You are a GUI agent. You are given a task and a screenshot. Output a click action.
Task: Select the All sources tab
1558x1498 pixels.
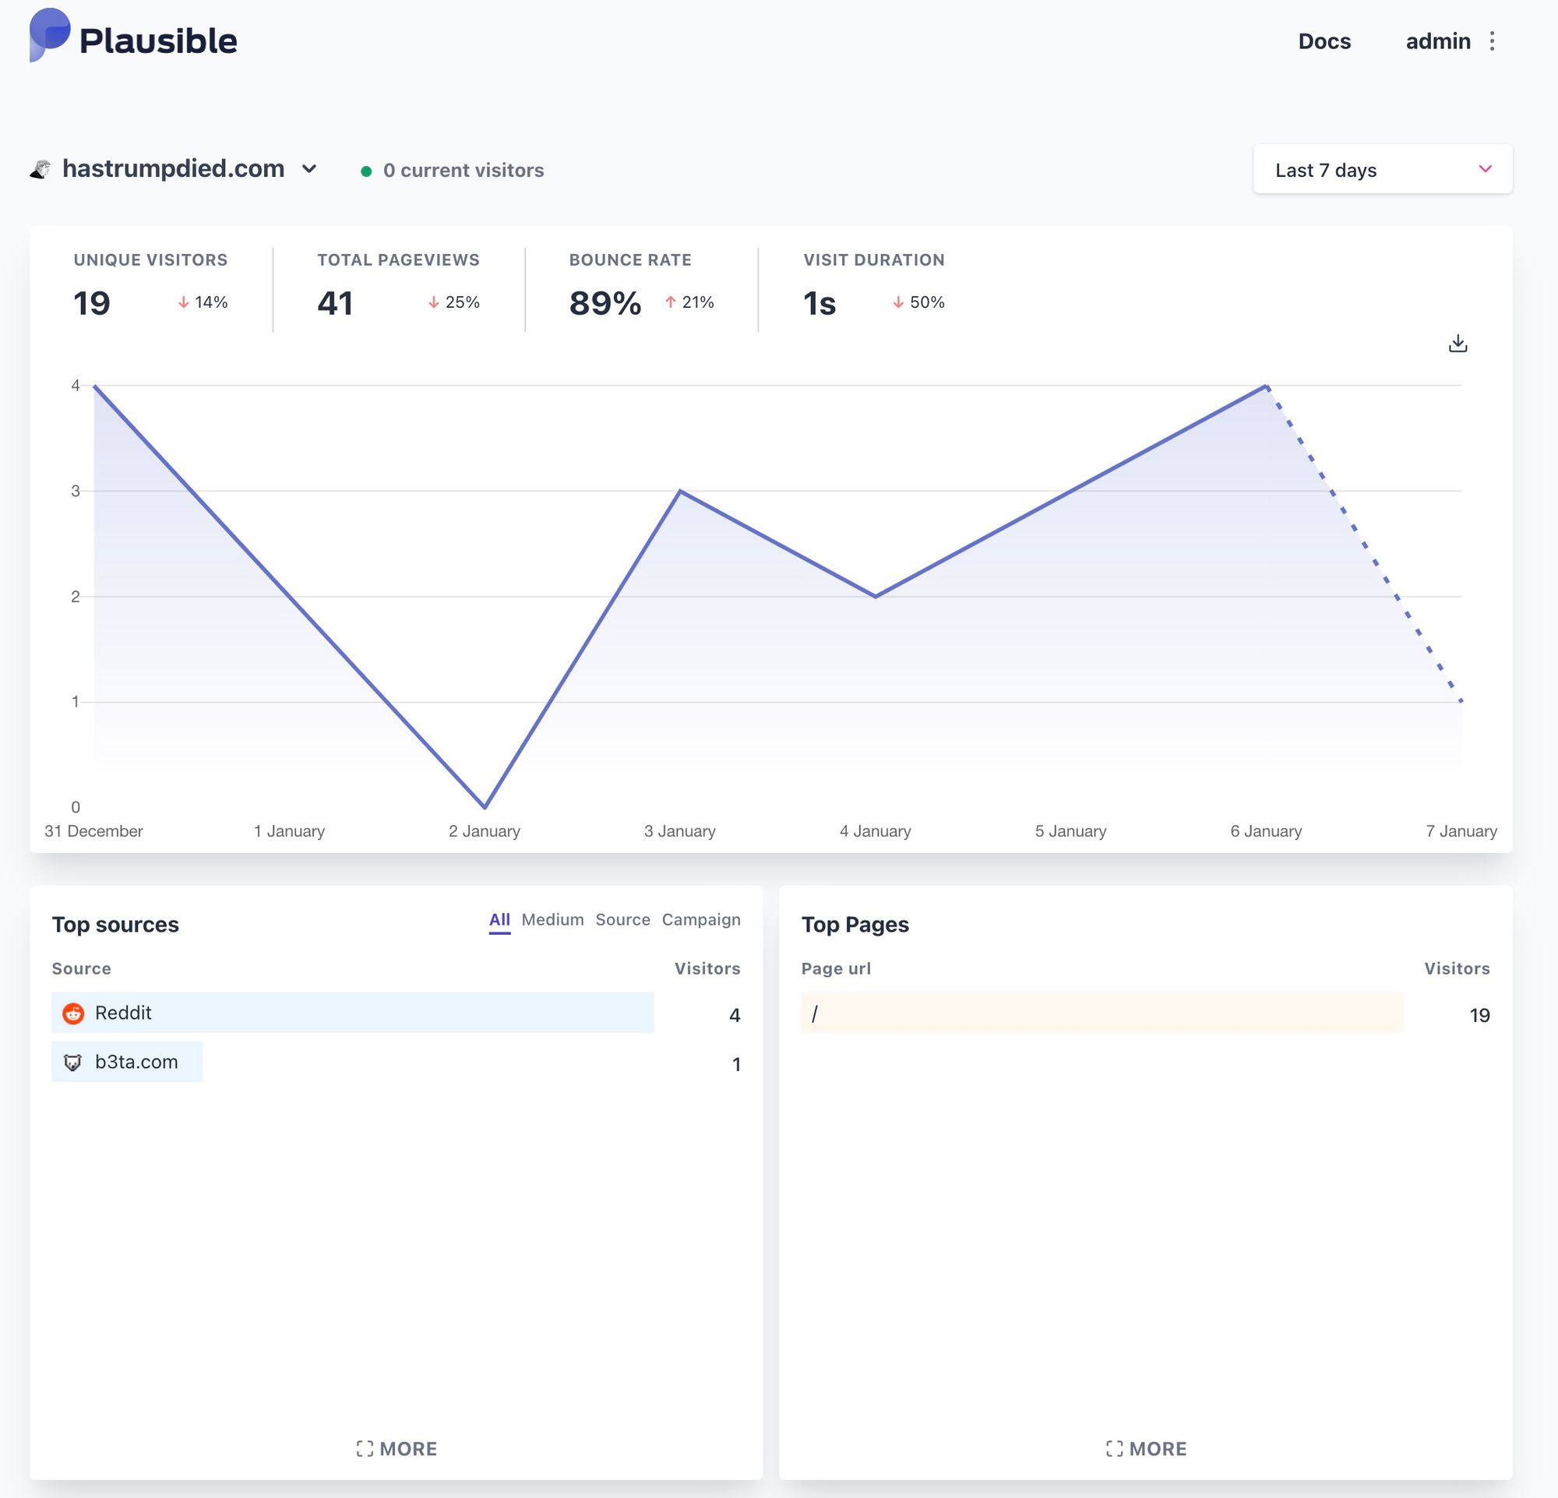[x=499, y=919]
